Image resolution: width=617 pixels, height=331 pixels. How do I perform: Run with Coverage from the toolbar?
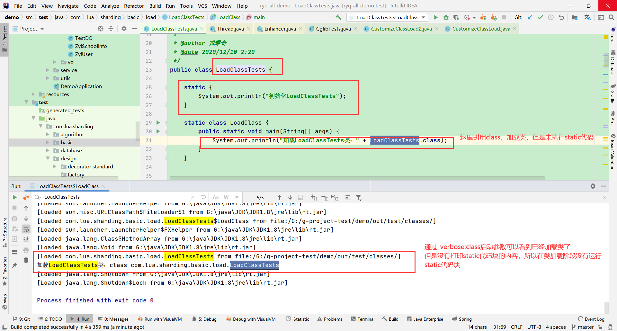point(456,17)
